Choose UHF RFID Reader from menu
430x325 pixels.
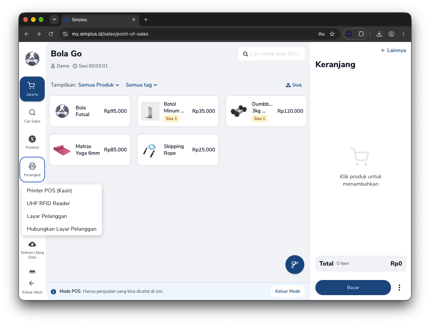point(62,203)
